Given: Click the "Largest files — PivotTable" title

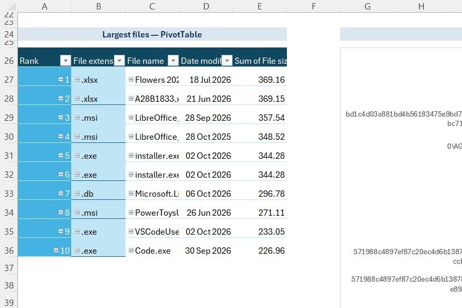Looking at the screenshot, I should pos(152,34).
